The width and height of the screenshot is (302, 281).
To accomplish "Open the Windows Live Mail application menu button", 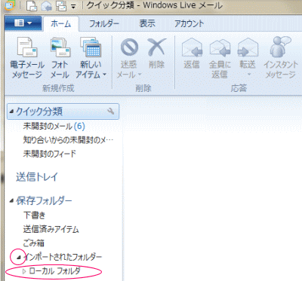I will [x=23, y=23].
